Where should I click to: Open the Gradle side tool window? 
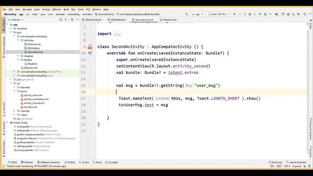[x=311, y=24]
